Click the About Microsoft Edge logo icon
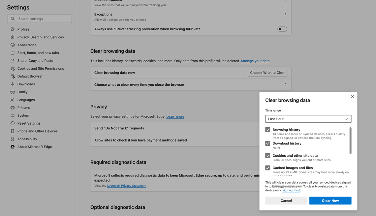This screenshot has width=376, height=216. tap(13, 147)
